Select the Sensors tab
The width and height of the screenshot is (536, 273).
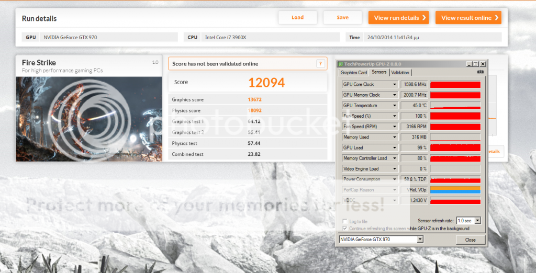point(378,73)
